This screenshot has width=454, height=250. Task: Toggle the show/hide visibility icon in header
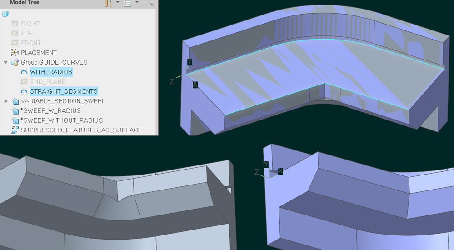pos(151,3)
